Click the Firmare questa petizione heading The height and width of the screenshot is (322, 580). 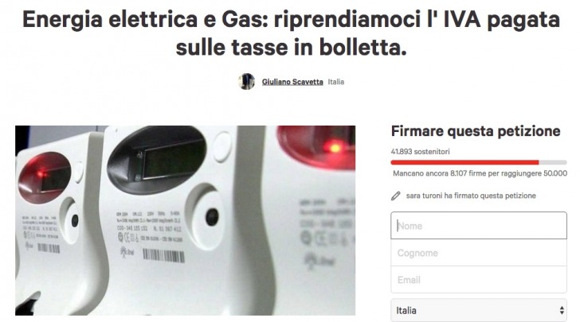[x=476, y=131]
